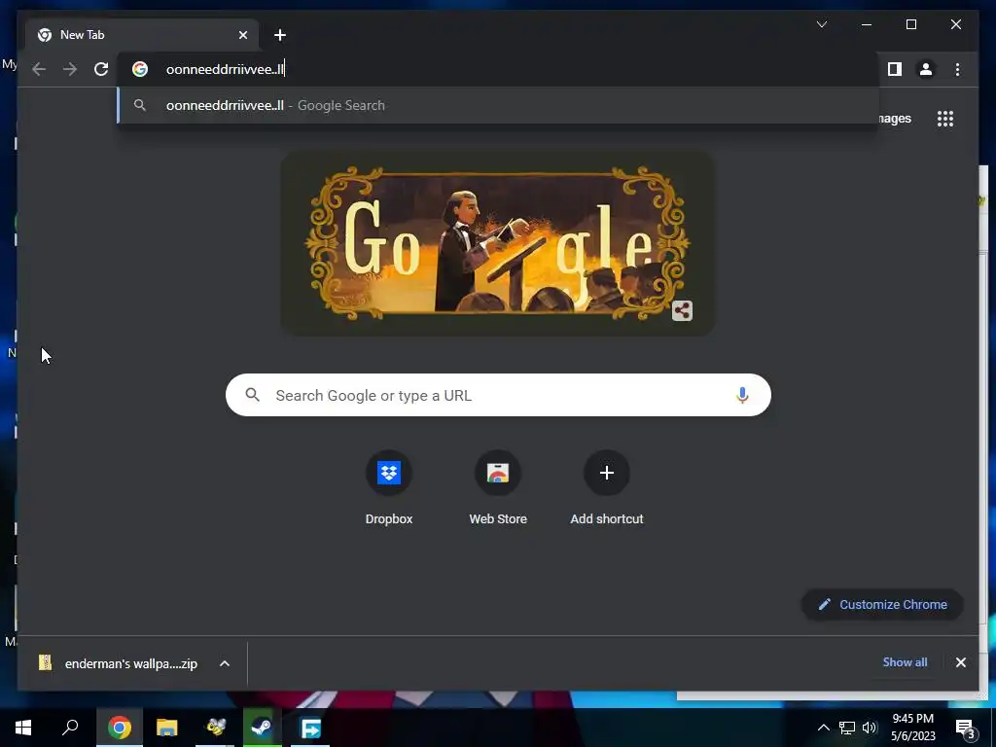Viewport: 996px width, 747px height.
Task: Click the bee app taskbar icon
Action: point(215,728)
